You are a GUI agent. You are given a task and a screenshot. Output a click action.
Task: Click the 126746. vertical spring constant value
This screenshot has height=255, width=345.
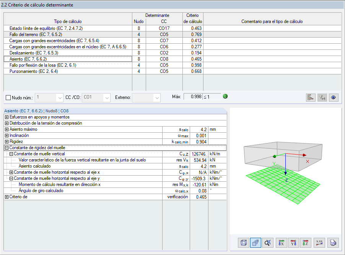199,154
